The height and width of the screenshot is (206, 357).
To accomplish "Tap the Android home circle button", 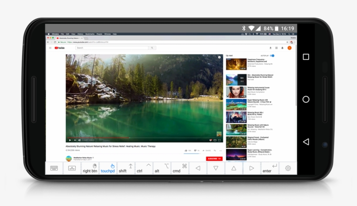I will 306,99.
